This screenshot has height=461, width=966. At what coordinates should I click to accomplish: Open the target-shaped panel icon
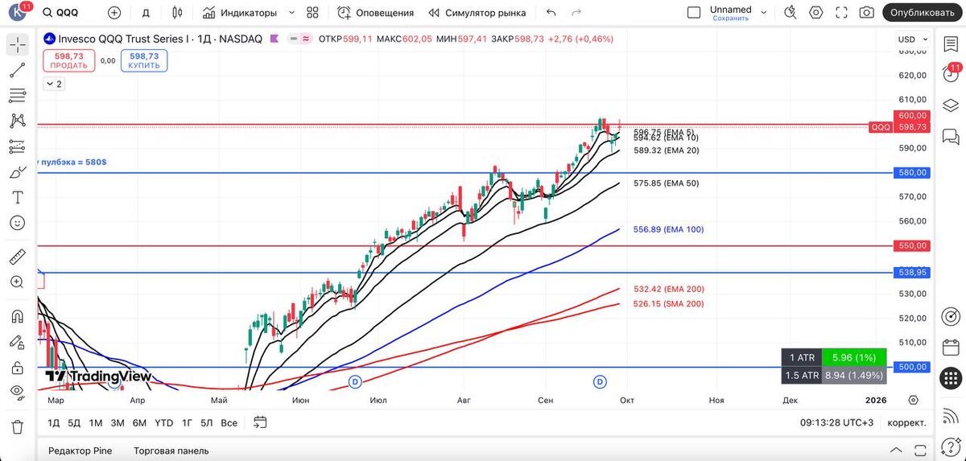coord(950,315)
